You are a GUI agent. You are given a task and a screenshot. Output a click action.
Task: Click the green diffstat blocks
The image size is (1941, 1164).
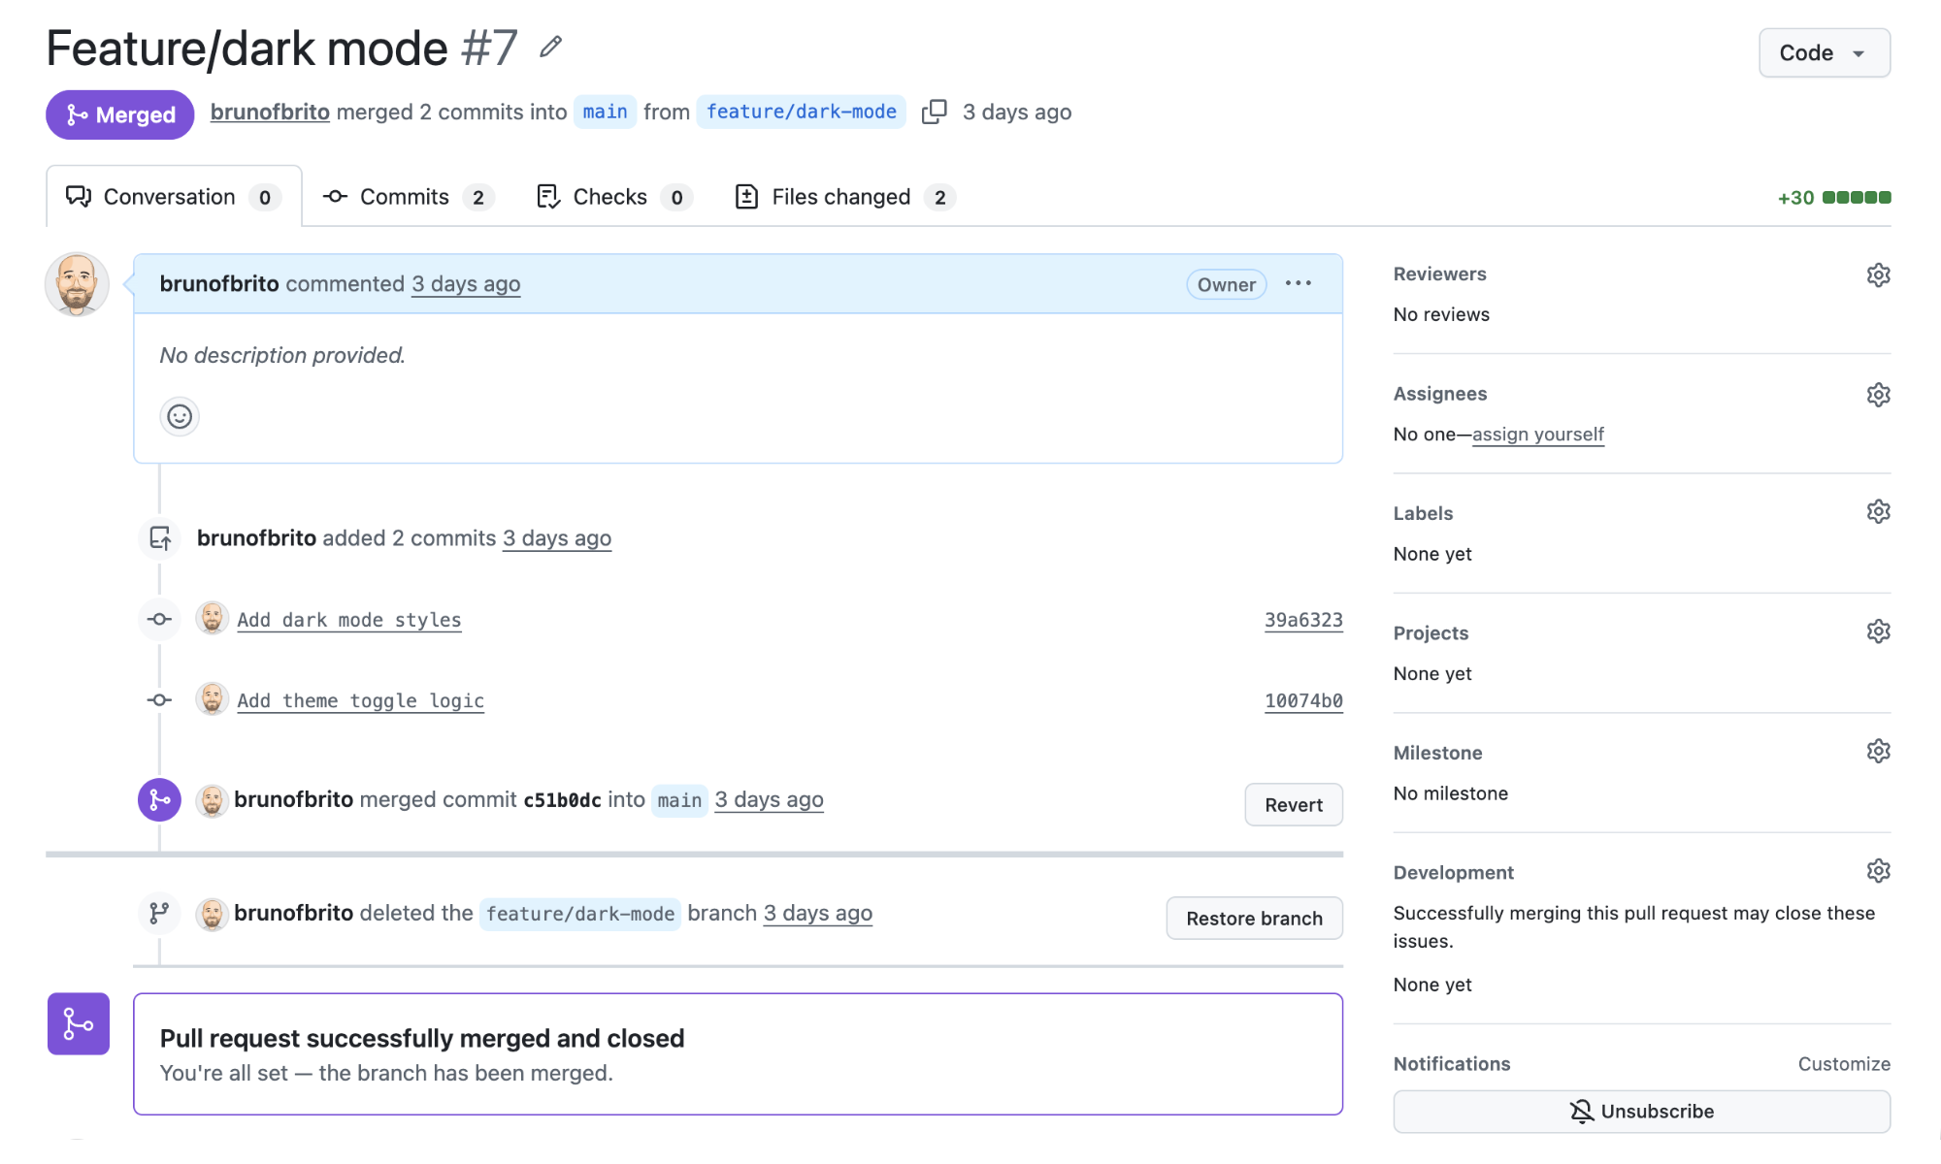(1856, 198)
